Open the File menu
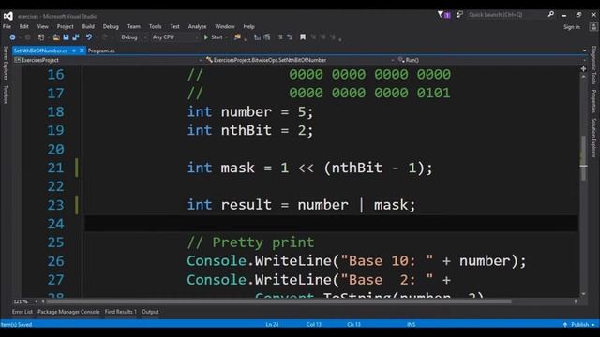The width and height of the screenshot is (600, 337). pos(7,26)
